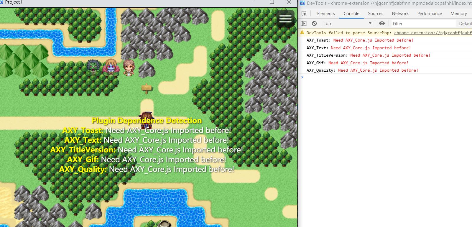Open the top JavaScript context dropdown
Image resolution: width=472 pixels, height=227 pixels.
(348, 24)
